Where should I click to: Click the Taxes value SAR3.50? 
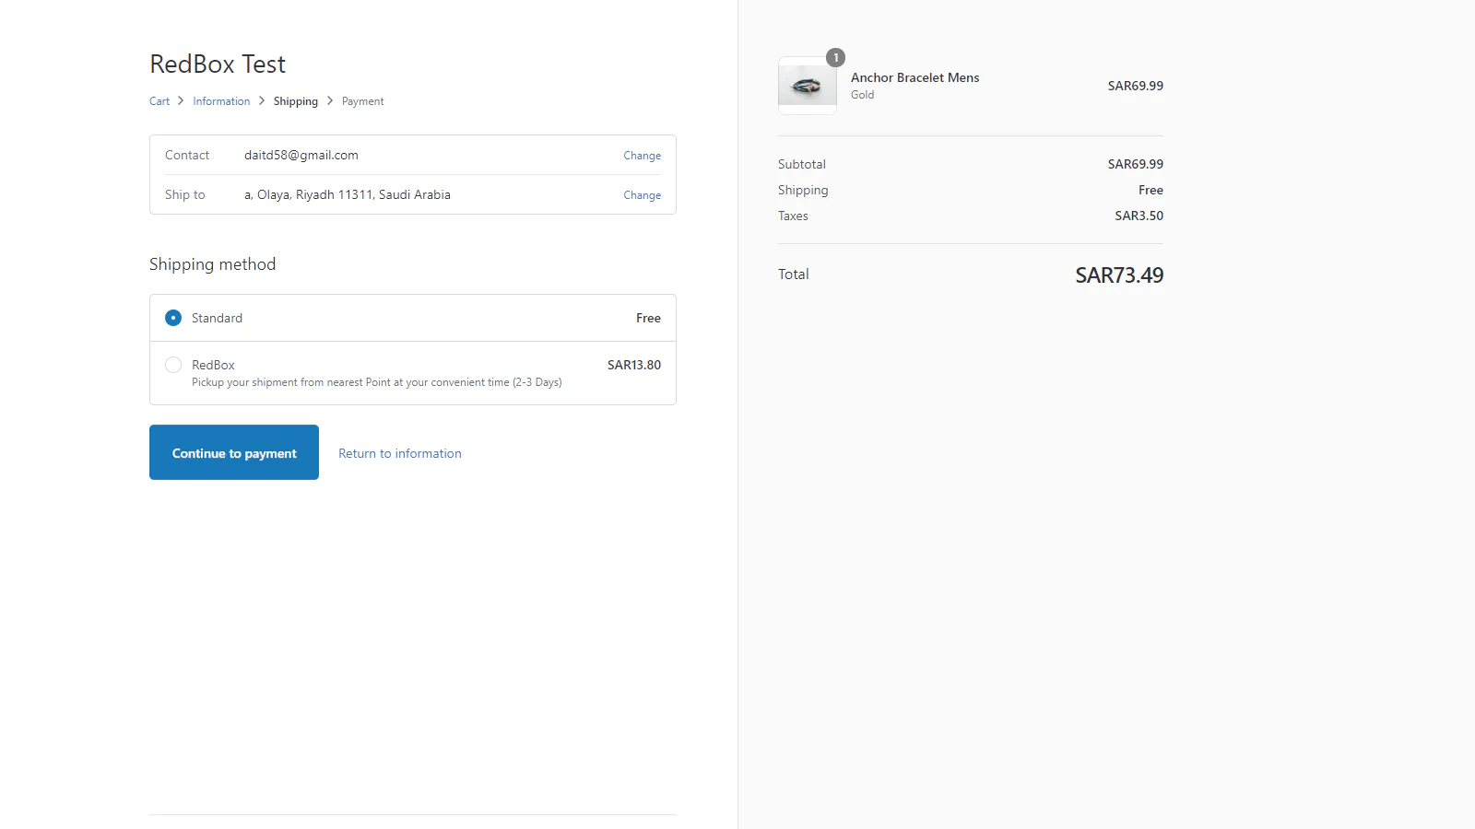click(x=1139, y=216)
